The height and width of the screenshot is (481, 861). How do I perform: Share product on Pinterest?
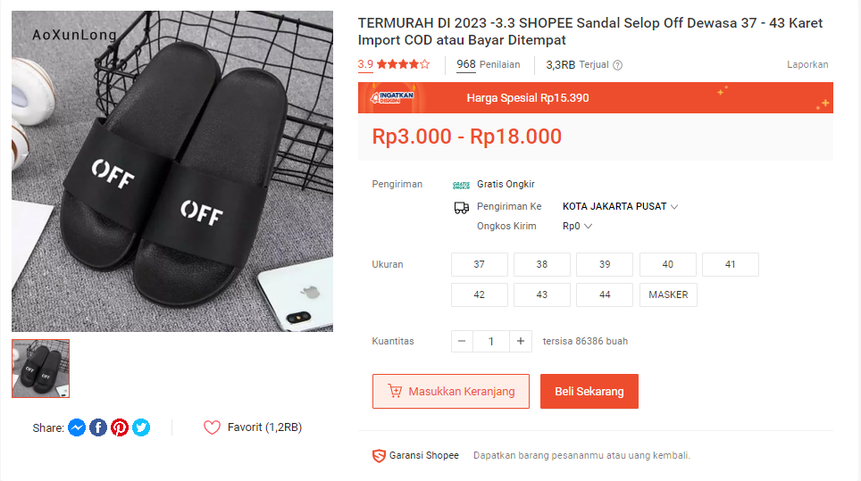(x=120, y=427)
